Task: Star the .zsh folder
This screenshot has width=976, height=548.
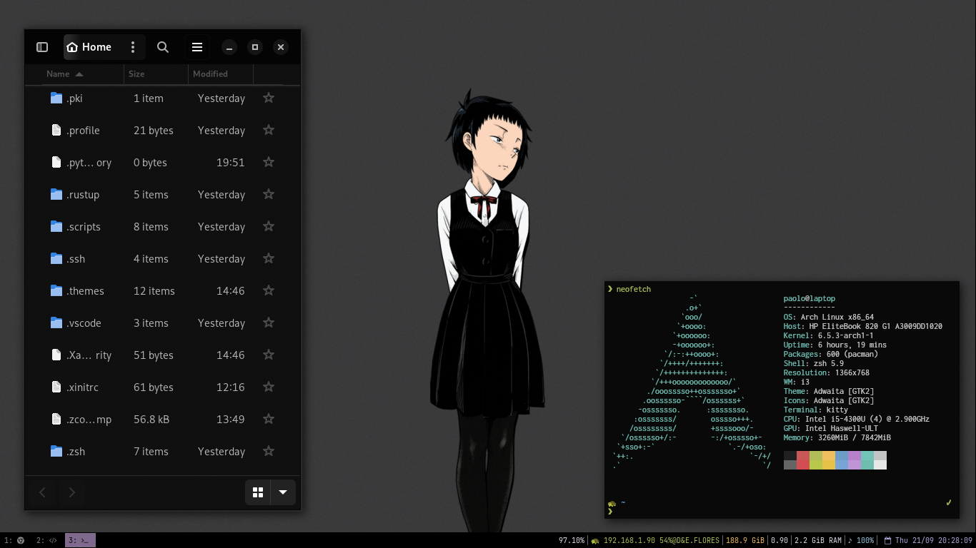Action: (269, 451)
